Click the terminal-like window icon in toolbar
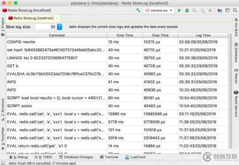The height and width of the screenshot is (165, 239). [x=227, y=10]
